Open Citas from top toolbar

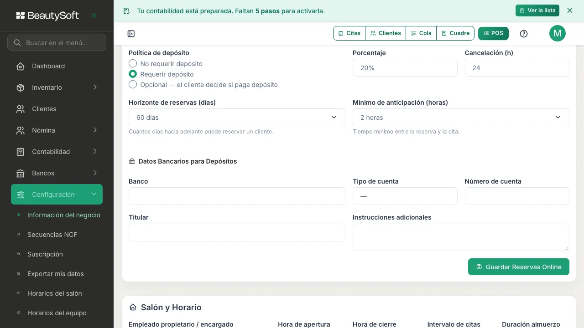(x=349, y=33)
